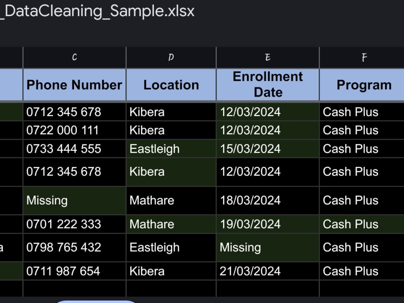The width and height of the screenshot is (404, 303).
Task: Select cell with phone 0722 000 111
Action: click(74, 130)
